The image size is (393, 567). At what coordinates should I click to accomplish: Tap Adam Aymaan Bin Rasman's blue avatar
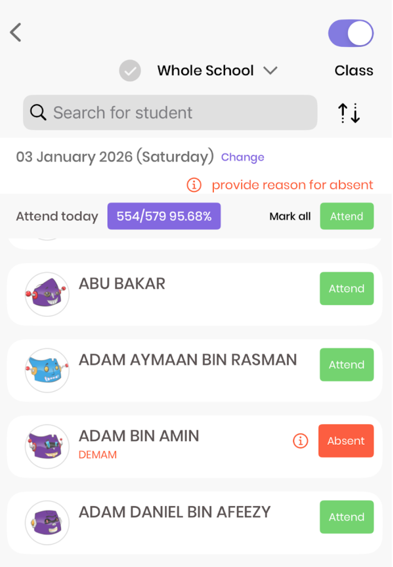coord(47,370)
